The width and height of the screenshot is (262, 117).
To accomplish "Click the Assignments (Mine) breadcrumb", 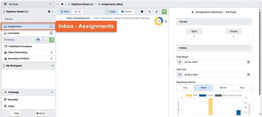I will pos(111,4).
